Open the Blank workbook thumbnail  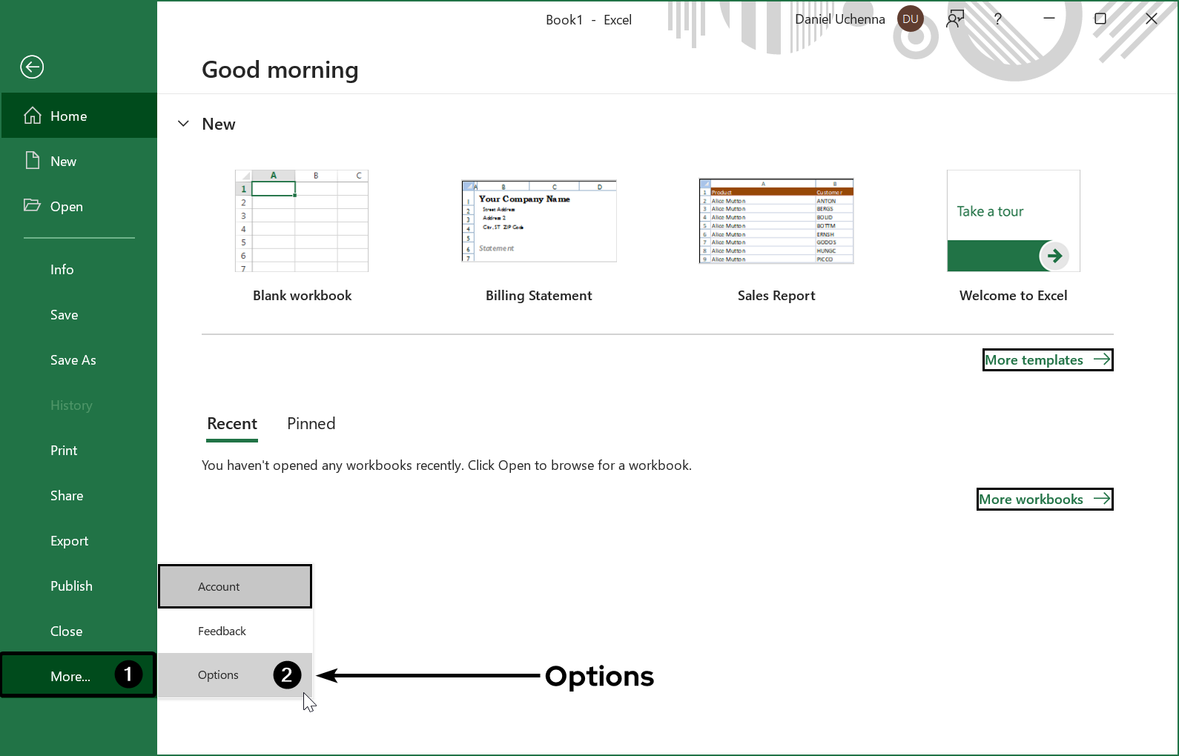tap(302, 222)
